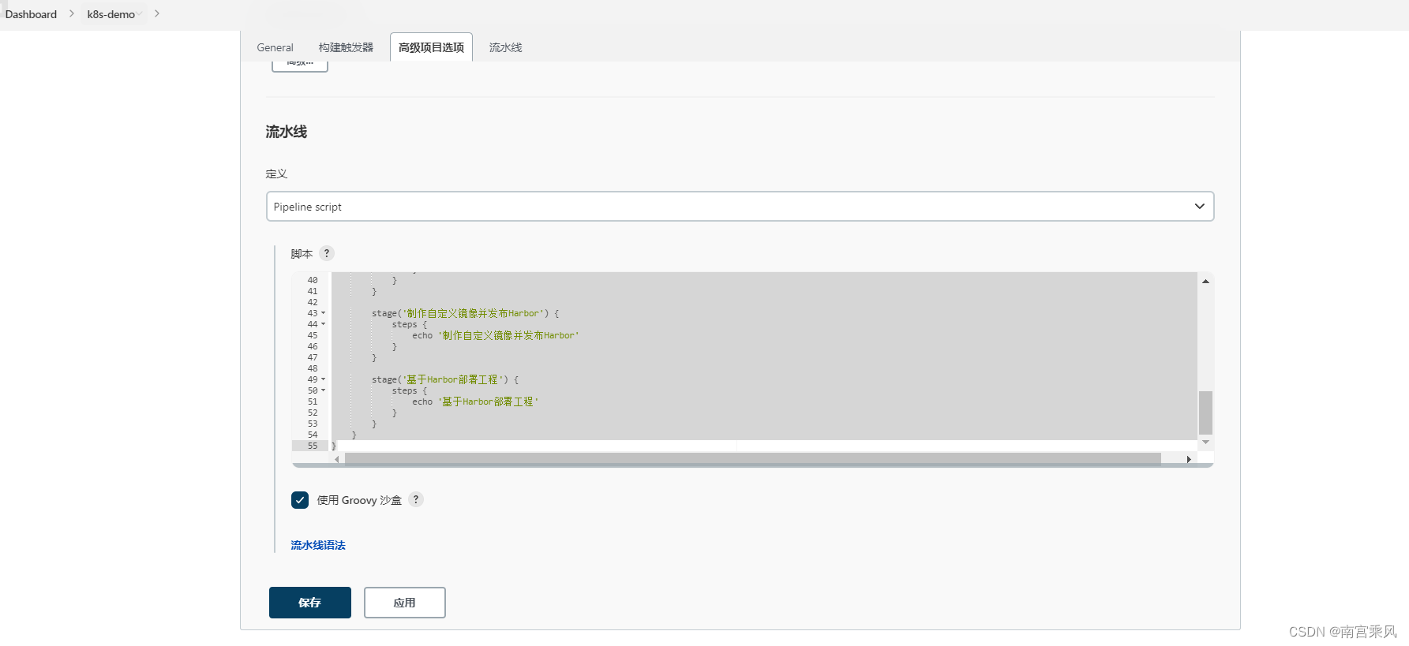This screenshot has width=1409, height=646.
Task: Switch to the 构建触发器 tab
Action: [x=346, y=47]
